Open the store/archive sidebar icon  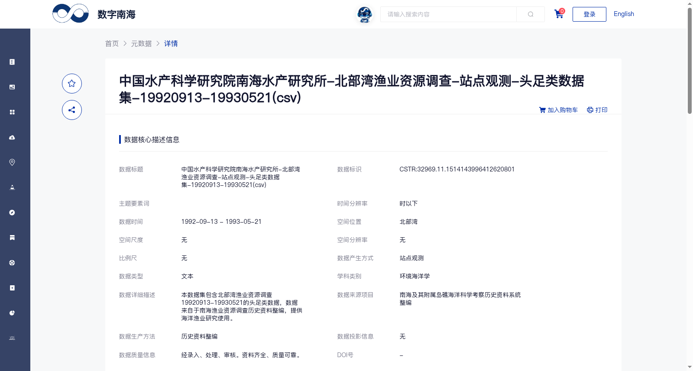click(x=12, y=238)
